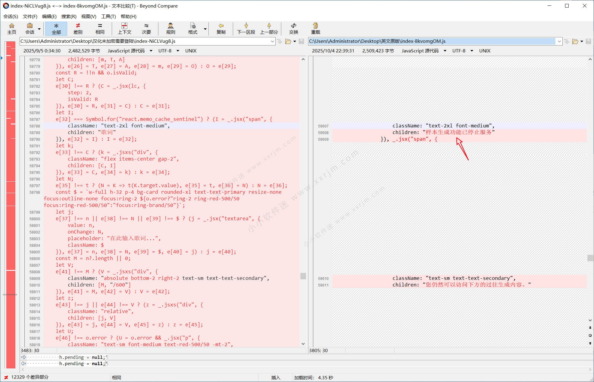
Task: Click the left pane vertical scrollbar thumb
Action: click(x=303, y=276)
